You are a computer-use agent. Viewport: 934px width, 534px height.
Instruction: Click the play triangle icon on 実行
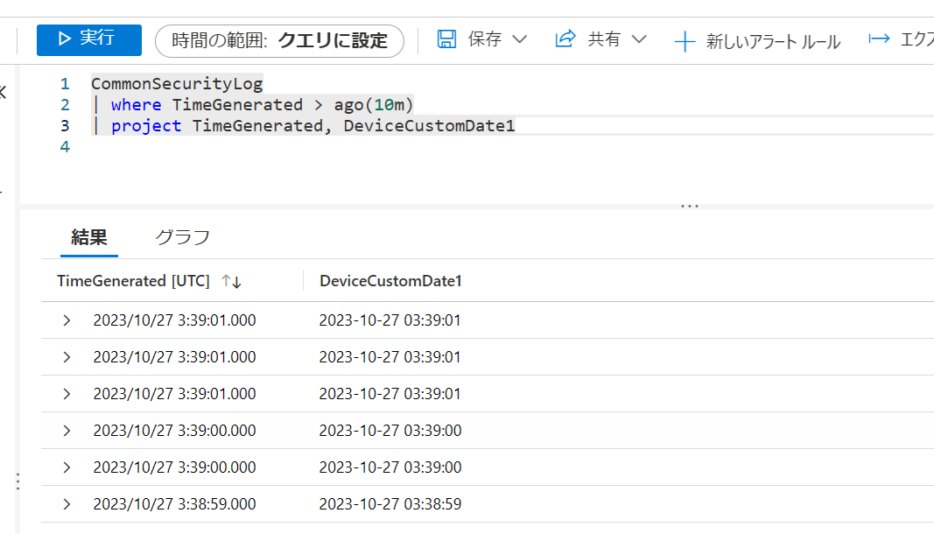coord(64,39)
